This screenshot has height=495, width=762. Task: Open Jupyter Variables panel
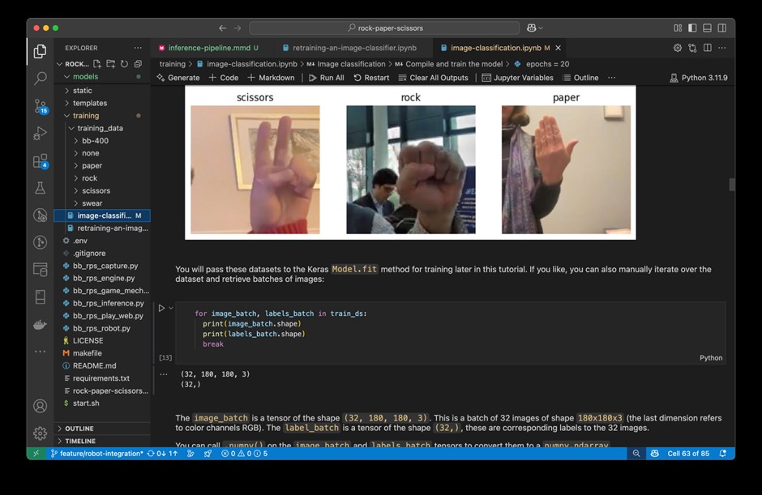coord(517,78)
